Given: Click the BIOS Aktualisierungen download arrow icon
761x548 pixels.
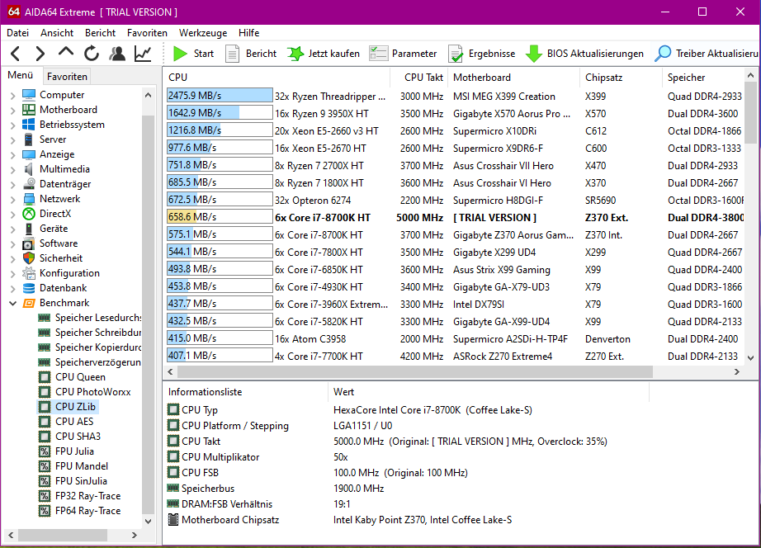Looking at the screenshot, I should click(x=534, y=54).
